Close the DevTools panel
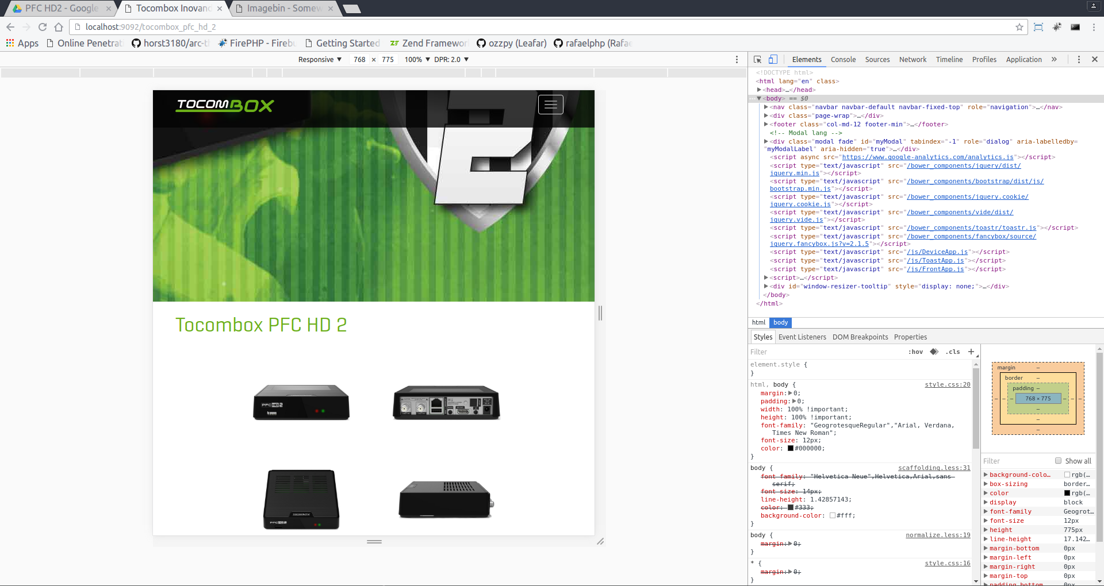This screenshot has width=1104, height=586. click(x=1095, y=59)
